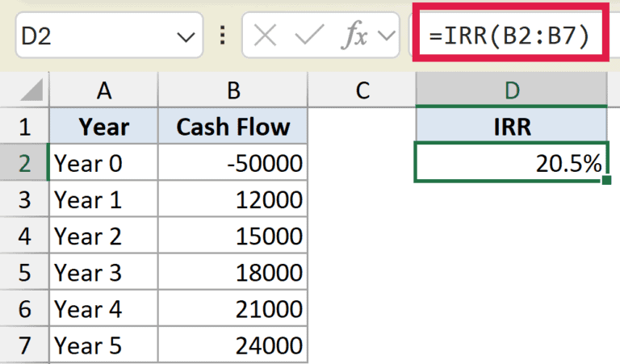Select column D header
Image resolution: width=620 pixels, height=364 pixels.
[x=512, y=90]
